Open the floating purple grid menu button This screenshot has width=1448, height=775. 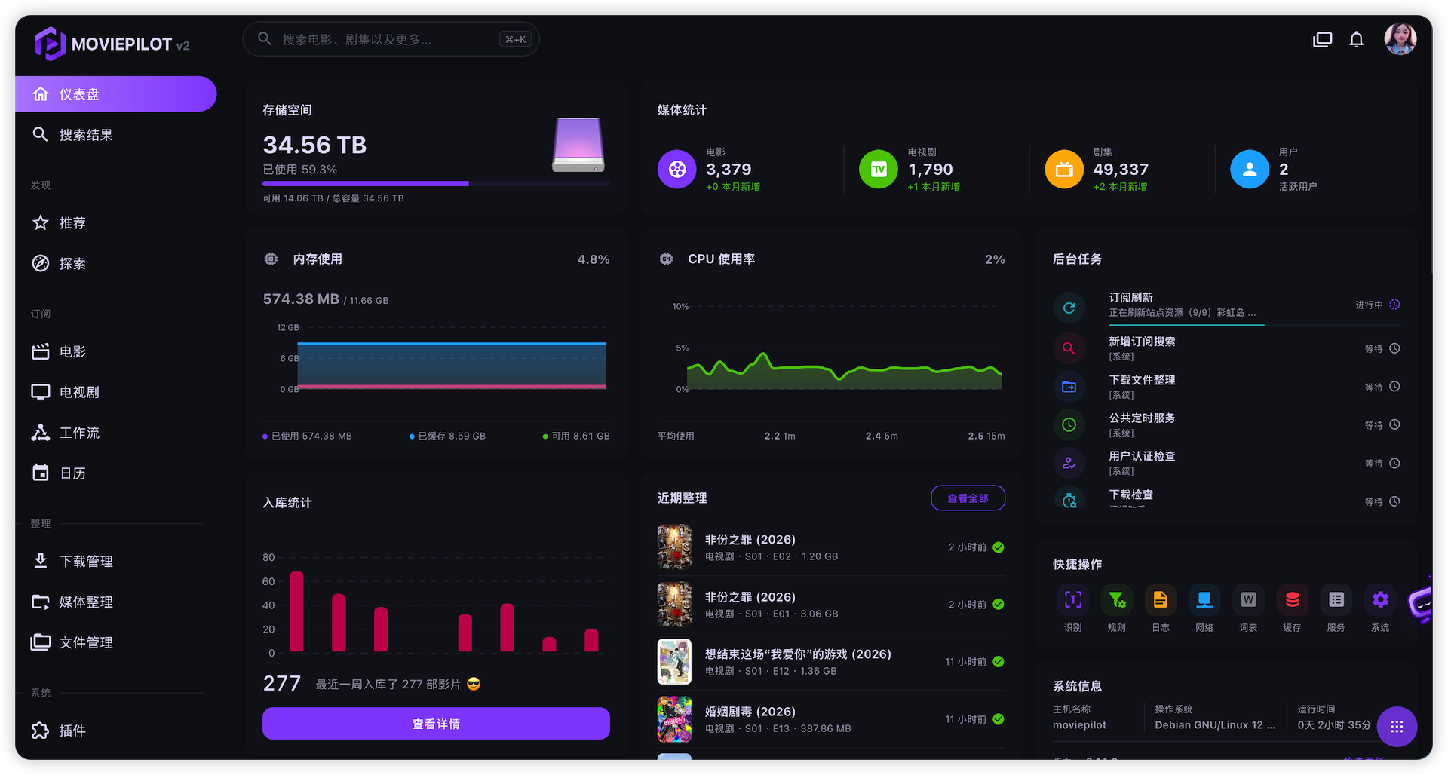point(1397,727)
